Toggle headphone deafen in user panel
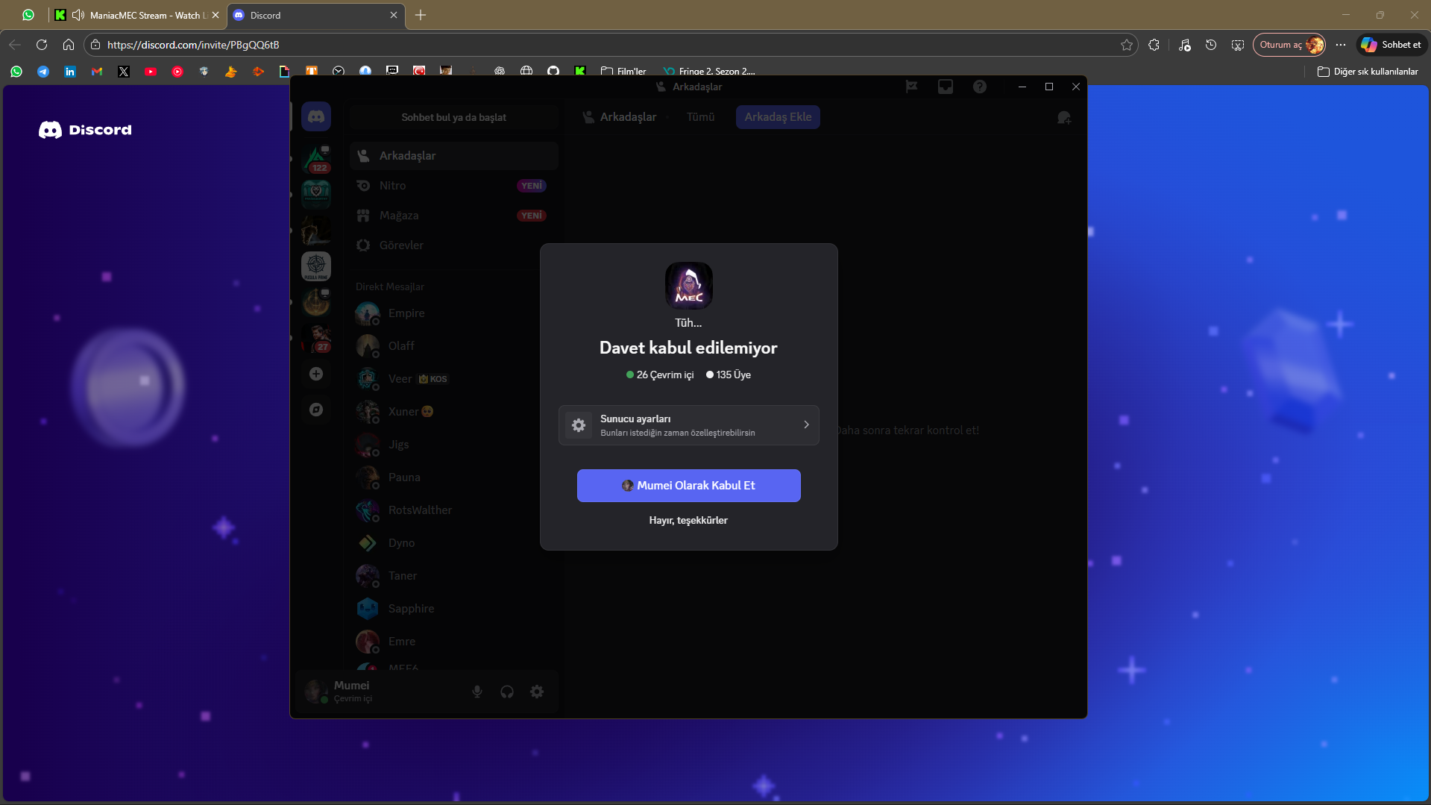The width and height of the screenshot is (1431, 805). coord(507,692)
